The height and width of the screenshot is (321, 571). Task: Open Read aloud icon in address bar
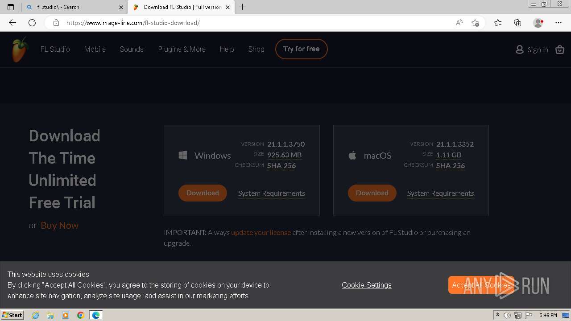point(459,23)
